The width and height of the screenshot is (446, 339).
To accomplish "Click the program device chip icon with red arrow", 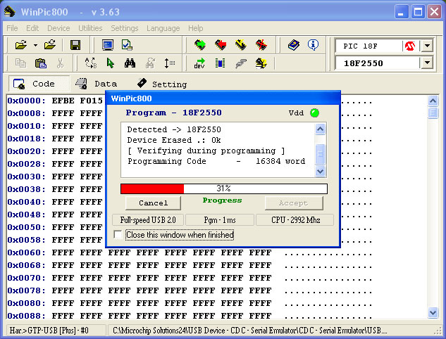I will [x=221, y=45].
